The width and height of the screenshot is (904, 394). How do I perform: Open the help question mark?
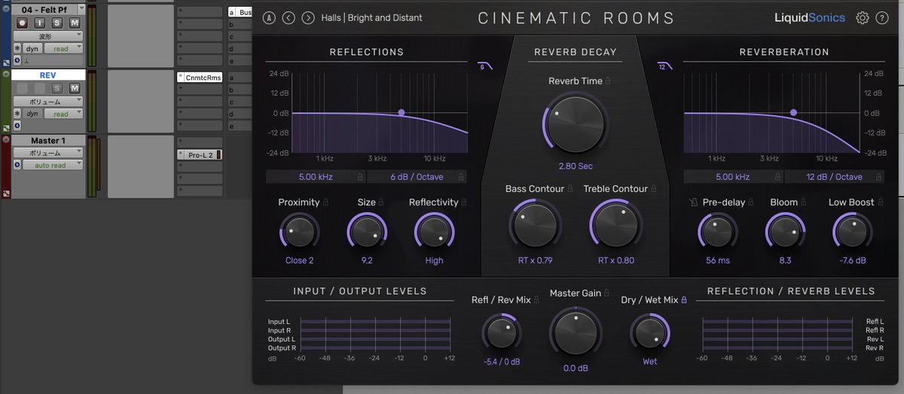tap(882, 17)
